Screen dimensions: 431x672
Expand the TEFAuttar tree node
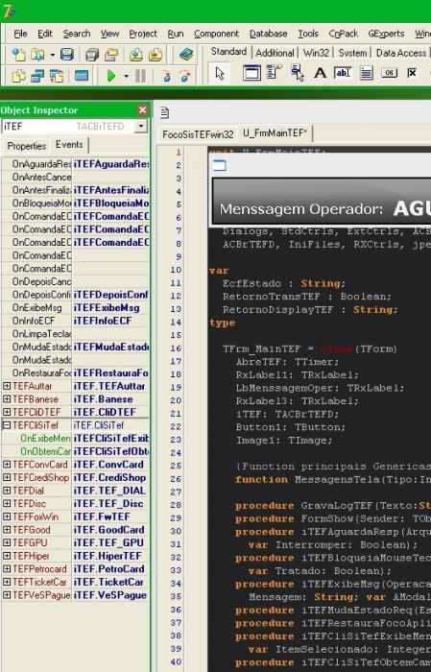point(7,386)
